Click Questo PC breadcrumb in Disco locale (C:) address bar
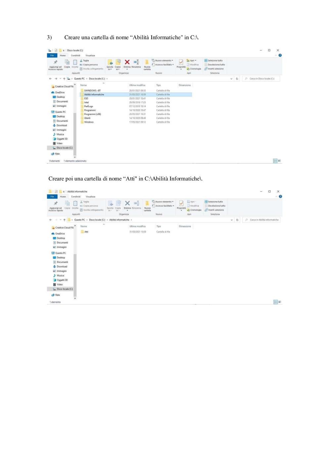Screen dimensions: 331x467 (79, 79)
